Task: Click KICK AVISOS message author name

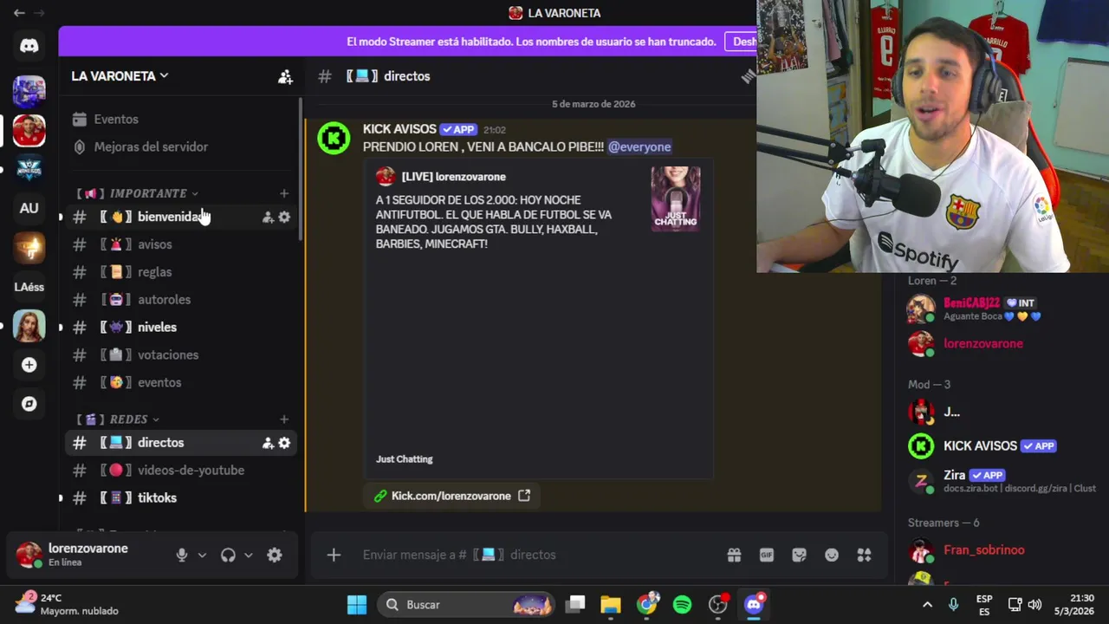Action: [x=399, y=129]
